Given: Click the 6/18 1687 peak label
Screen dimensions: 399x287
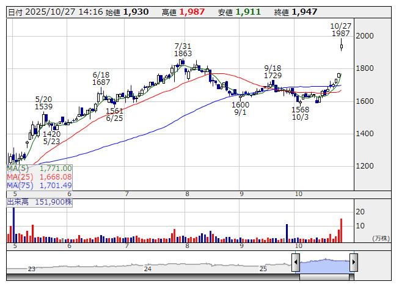Looking at the screenshot, I should [x=101, y=79].
